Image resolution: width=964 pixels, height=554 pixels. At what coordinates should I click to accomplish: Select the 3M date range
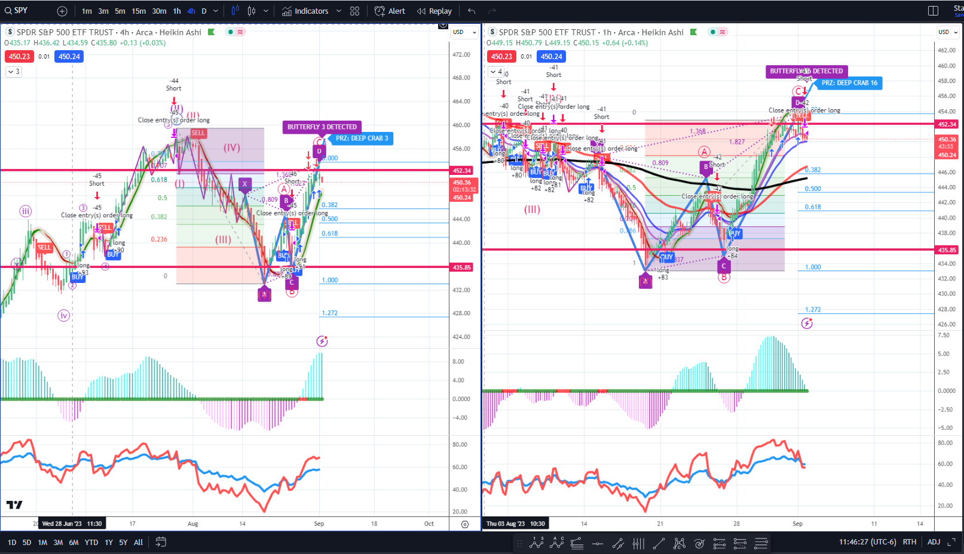click(x=58, y=543)
